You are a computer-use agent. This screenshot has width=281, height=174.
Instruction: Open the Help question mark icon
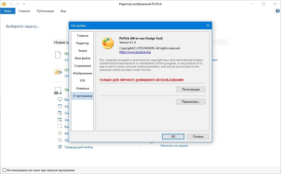pyautogui.click(x=277, y=11)
